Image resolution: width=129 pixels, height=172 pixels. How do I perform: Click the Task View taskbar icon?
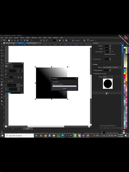click(36, 136)
